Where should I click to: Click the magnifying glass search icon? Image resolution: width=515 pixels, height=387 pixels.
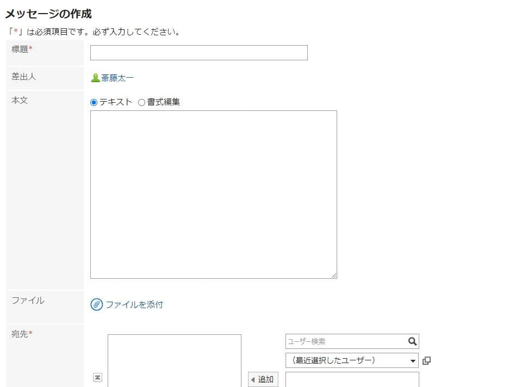tap(413, 341)
